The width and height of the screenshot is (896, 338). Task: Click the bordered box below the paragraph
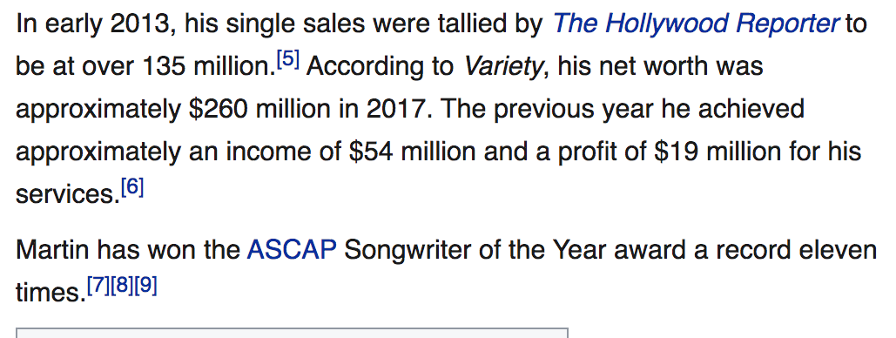coord(292,333)
